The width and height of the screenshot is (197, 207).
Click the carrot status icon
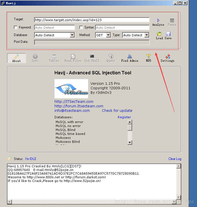coord(9,158)
